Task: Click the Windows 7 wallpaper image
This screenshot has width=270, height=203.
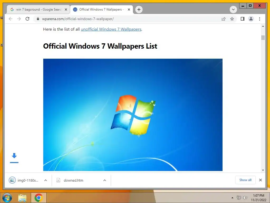Action: coord(133,115)
